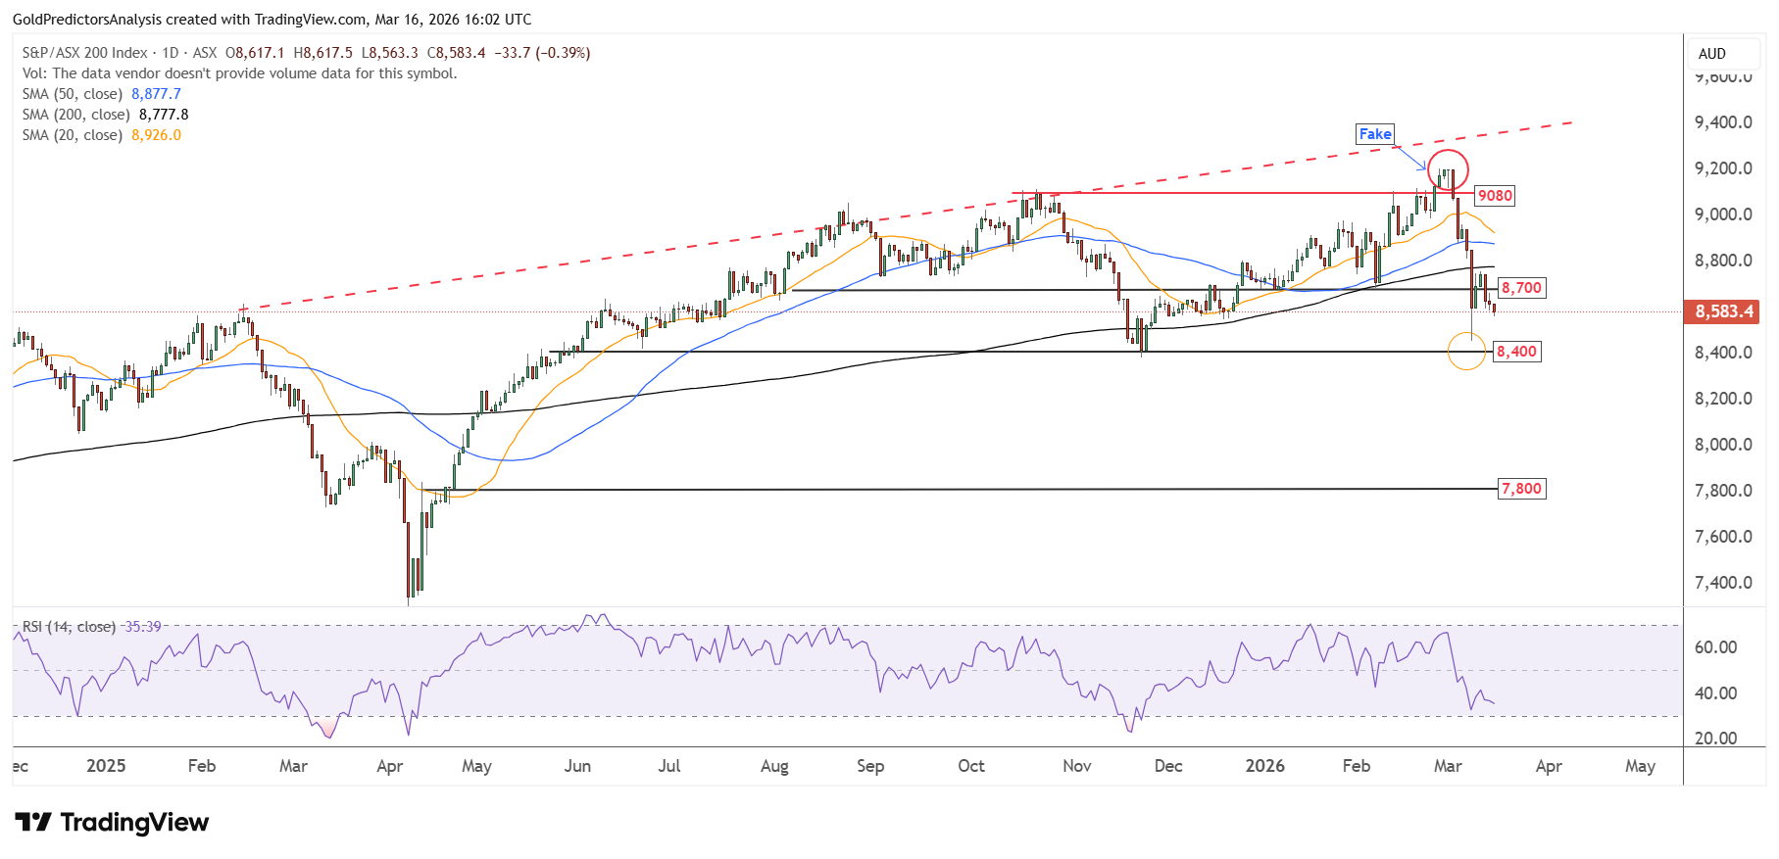Screen dimensions: 1779x859
Task: Click the Vol data vendor notice
Action: (239, 73)
